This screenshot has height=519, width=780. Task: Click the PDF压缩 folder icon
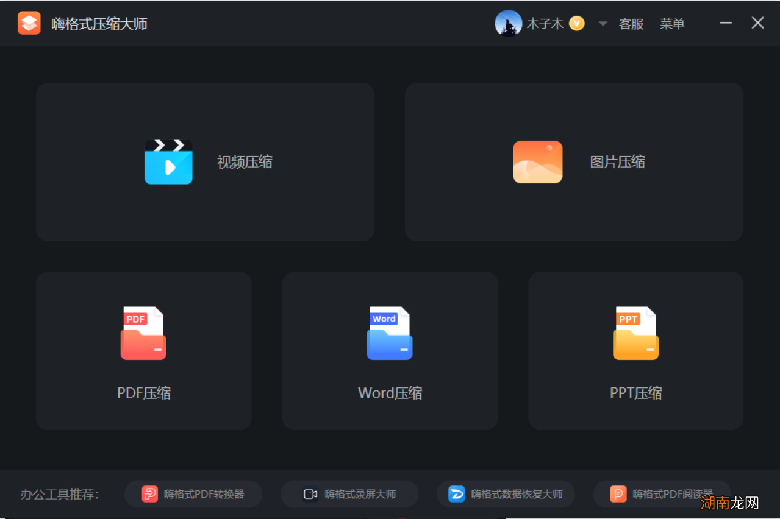pyautogui.click(x=143, y=333)
